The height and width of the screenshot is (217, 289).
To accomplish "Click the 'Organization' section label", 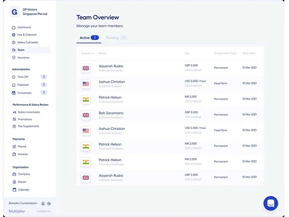I will pos(21,167).
